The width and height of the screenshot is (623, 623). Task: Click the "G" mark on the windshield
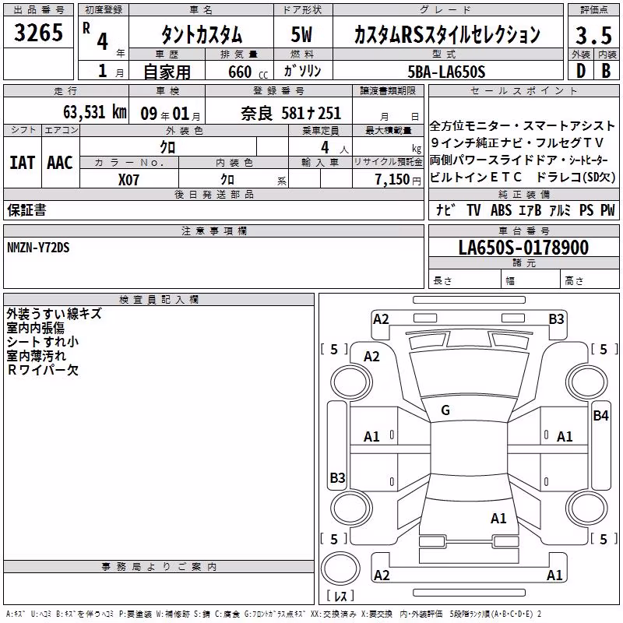445,410
